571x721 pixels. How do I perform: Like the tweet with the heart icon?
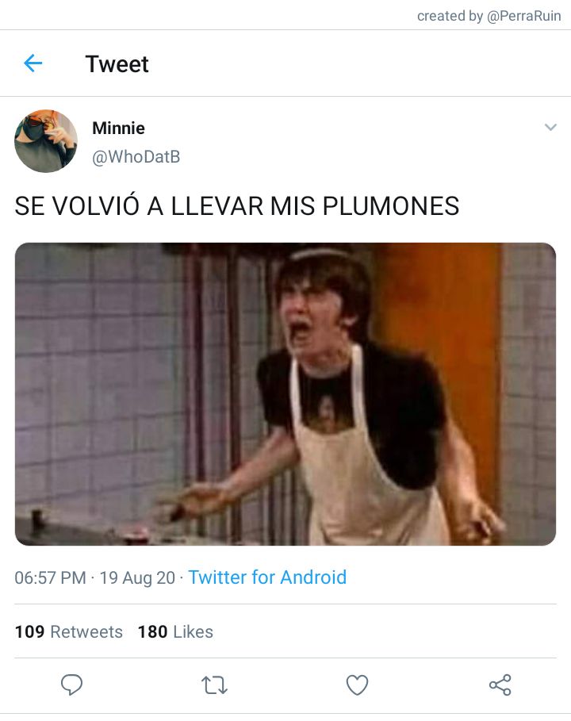click(357, 685)
